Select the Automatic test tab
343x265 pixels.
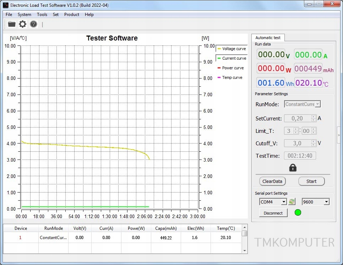click(x=268, y=38)
